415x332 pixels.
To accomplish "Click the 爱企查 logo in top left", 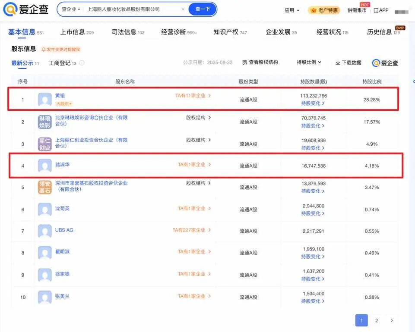I will [x=27, y=9].
